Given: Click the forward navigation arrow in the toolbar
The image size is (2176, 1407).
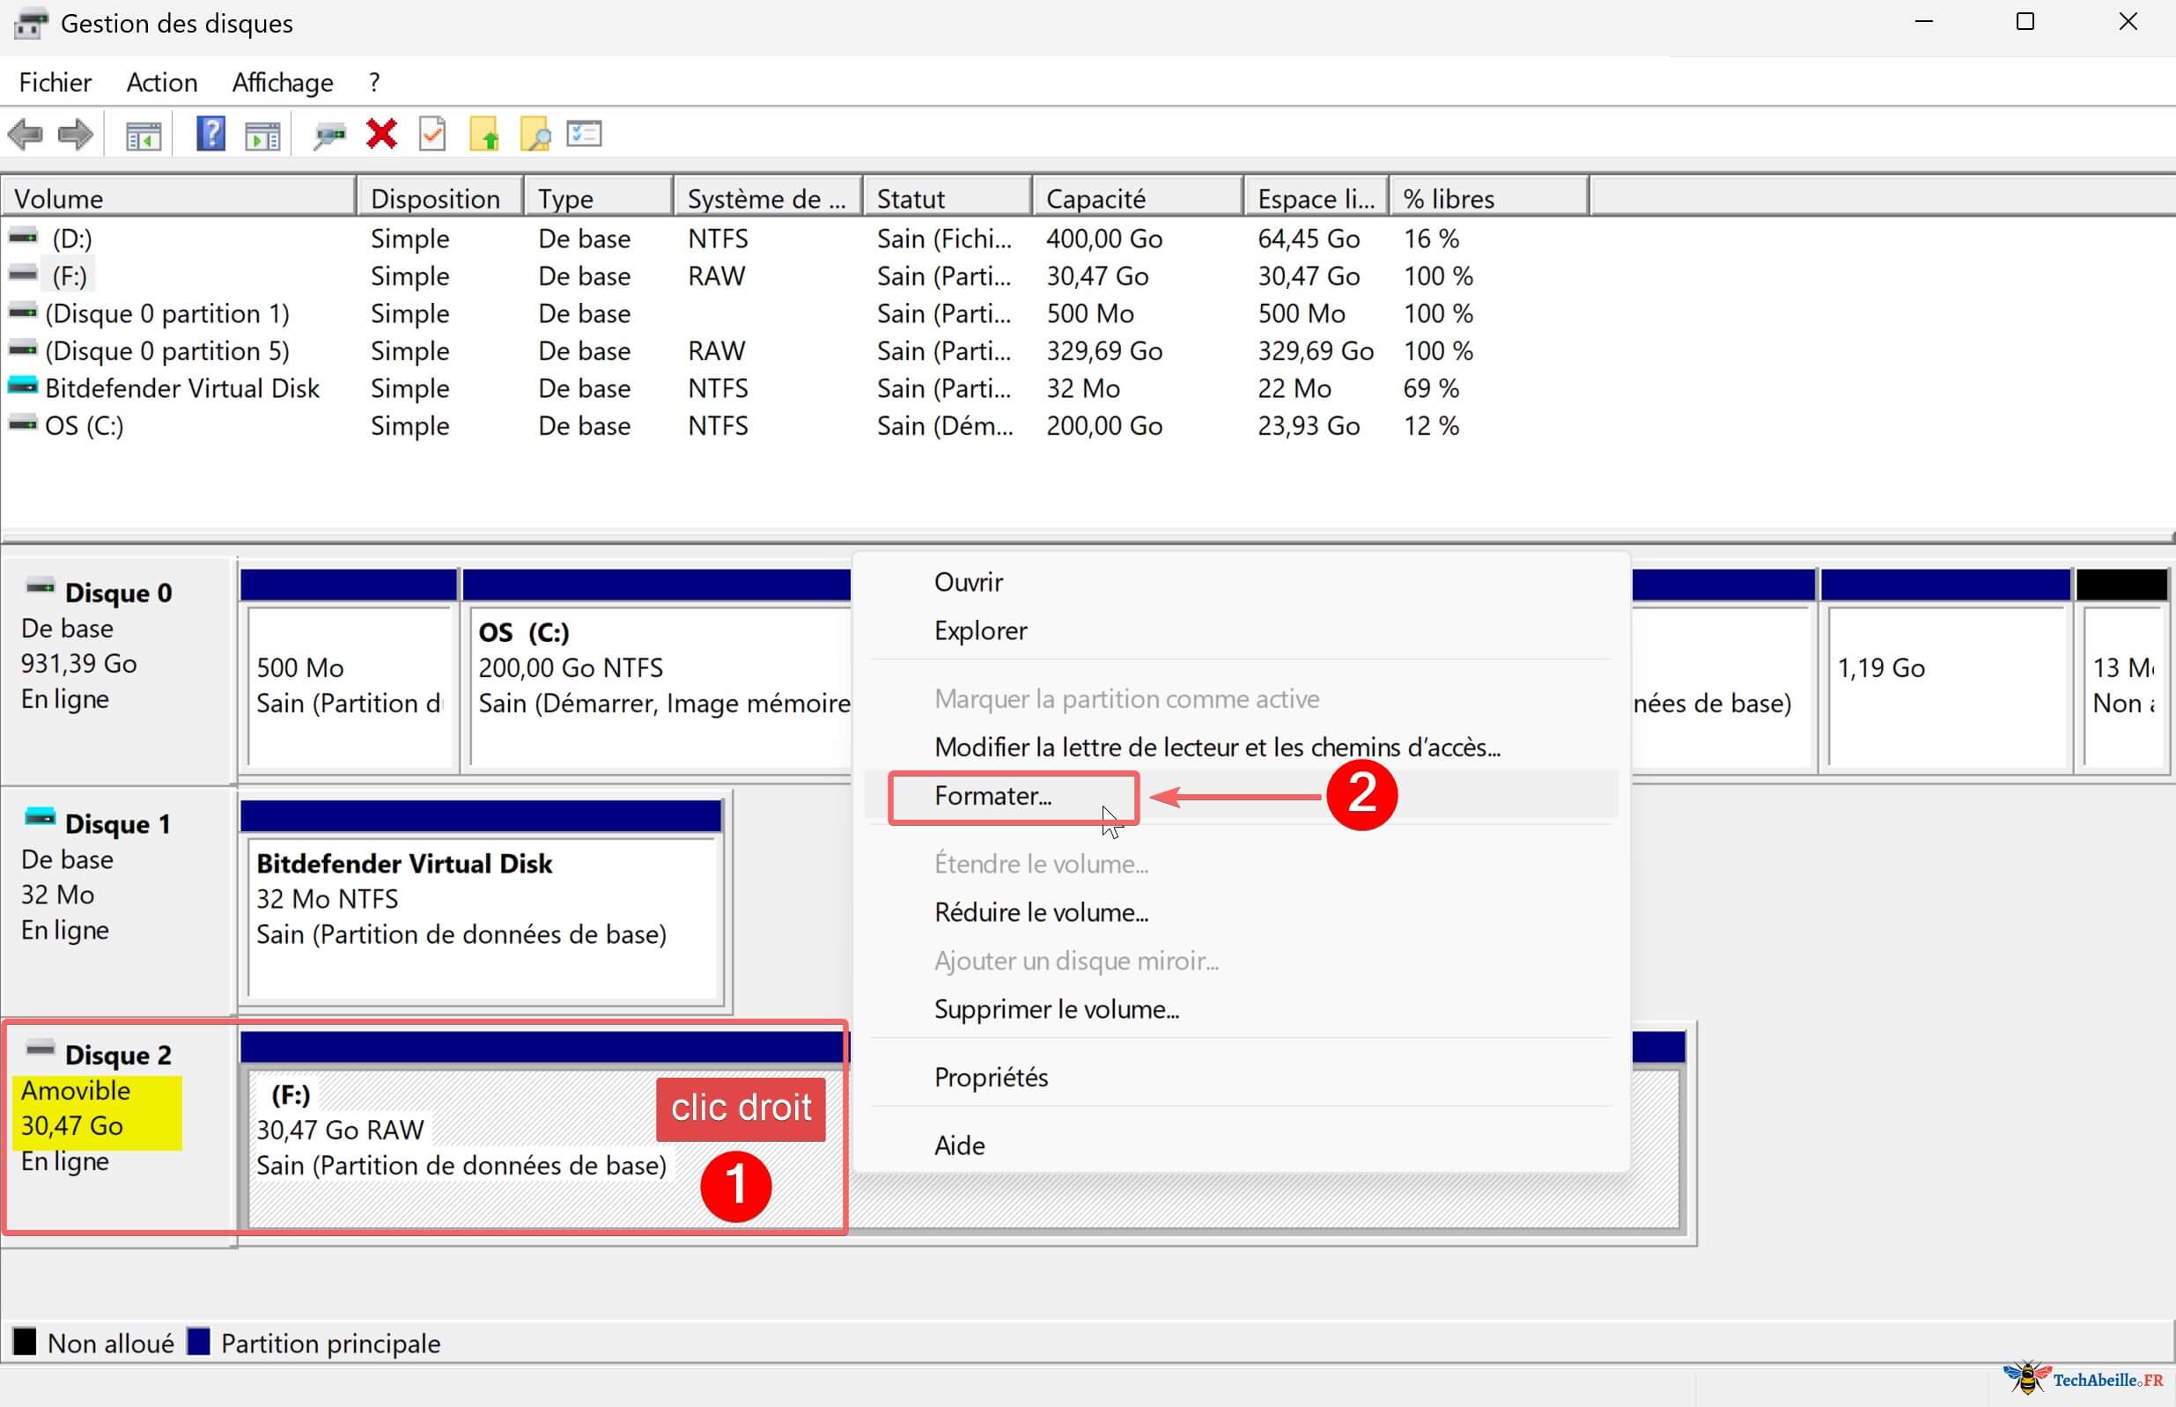Looking at the screenshot, I should tap(75, 135).
